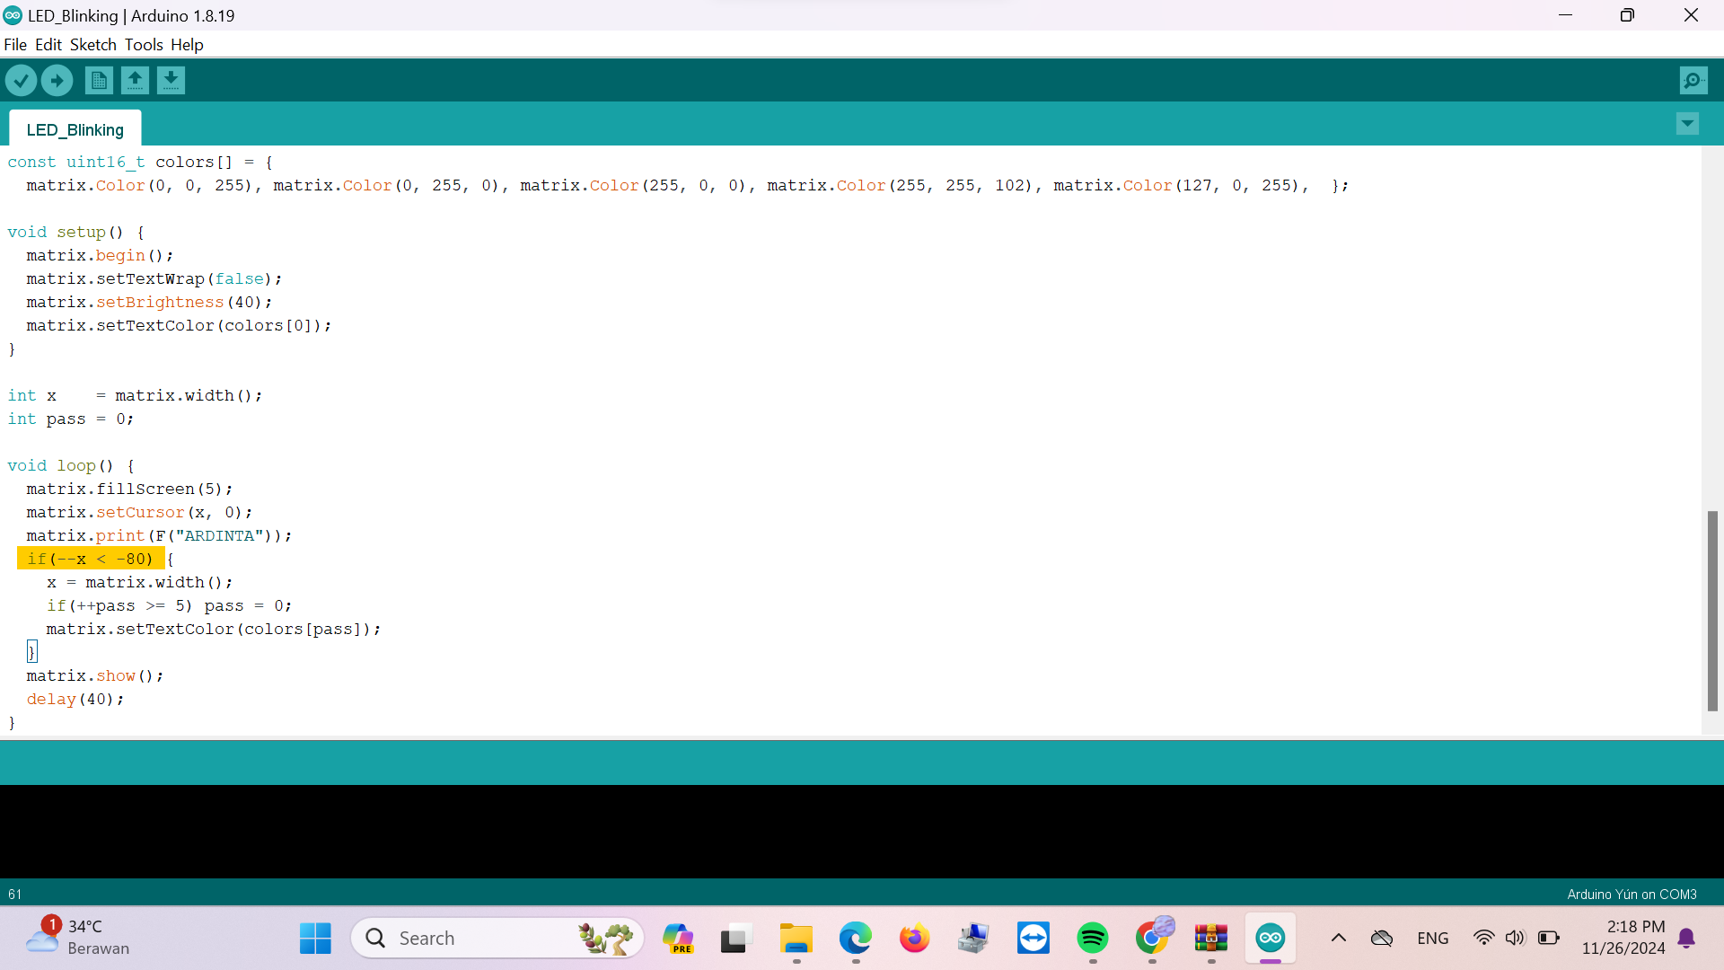The image size is (1724, 970).
Task: Create a new sketch with the New icon
Action: [99, 81]
